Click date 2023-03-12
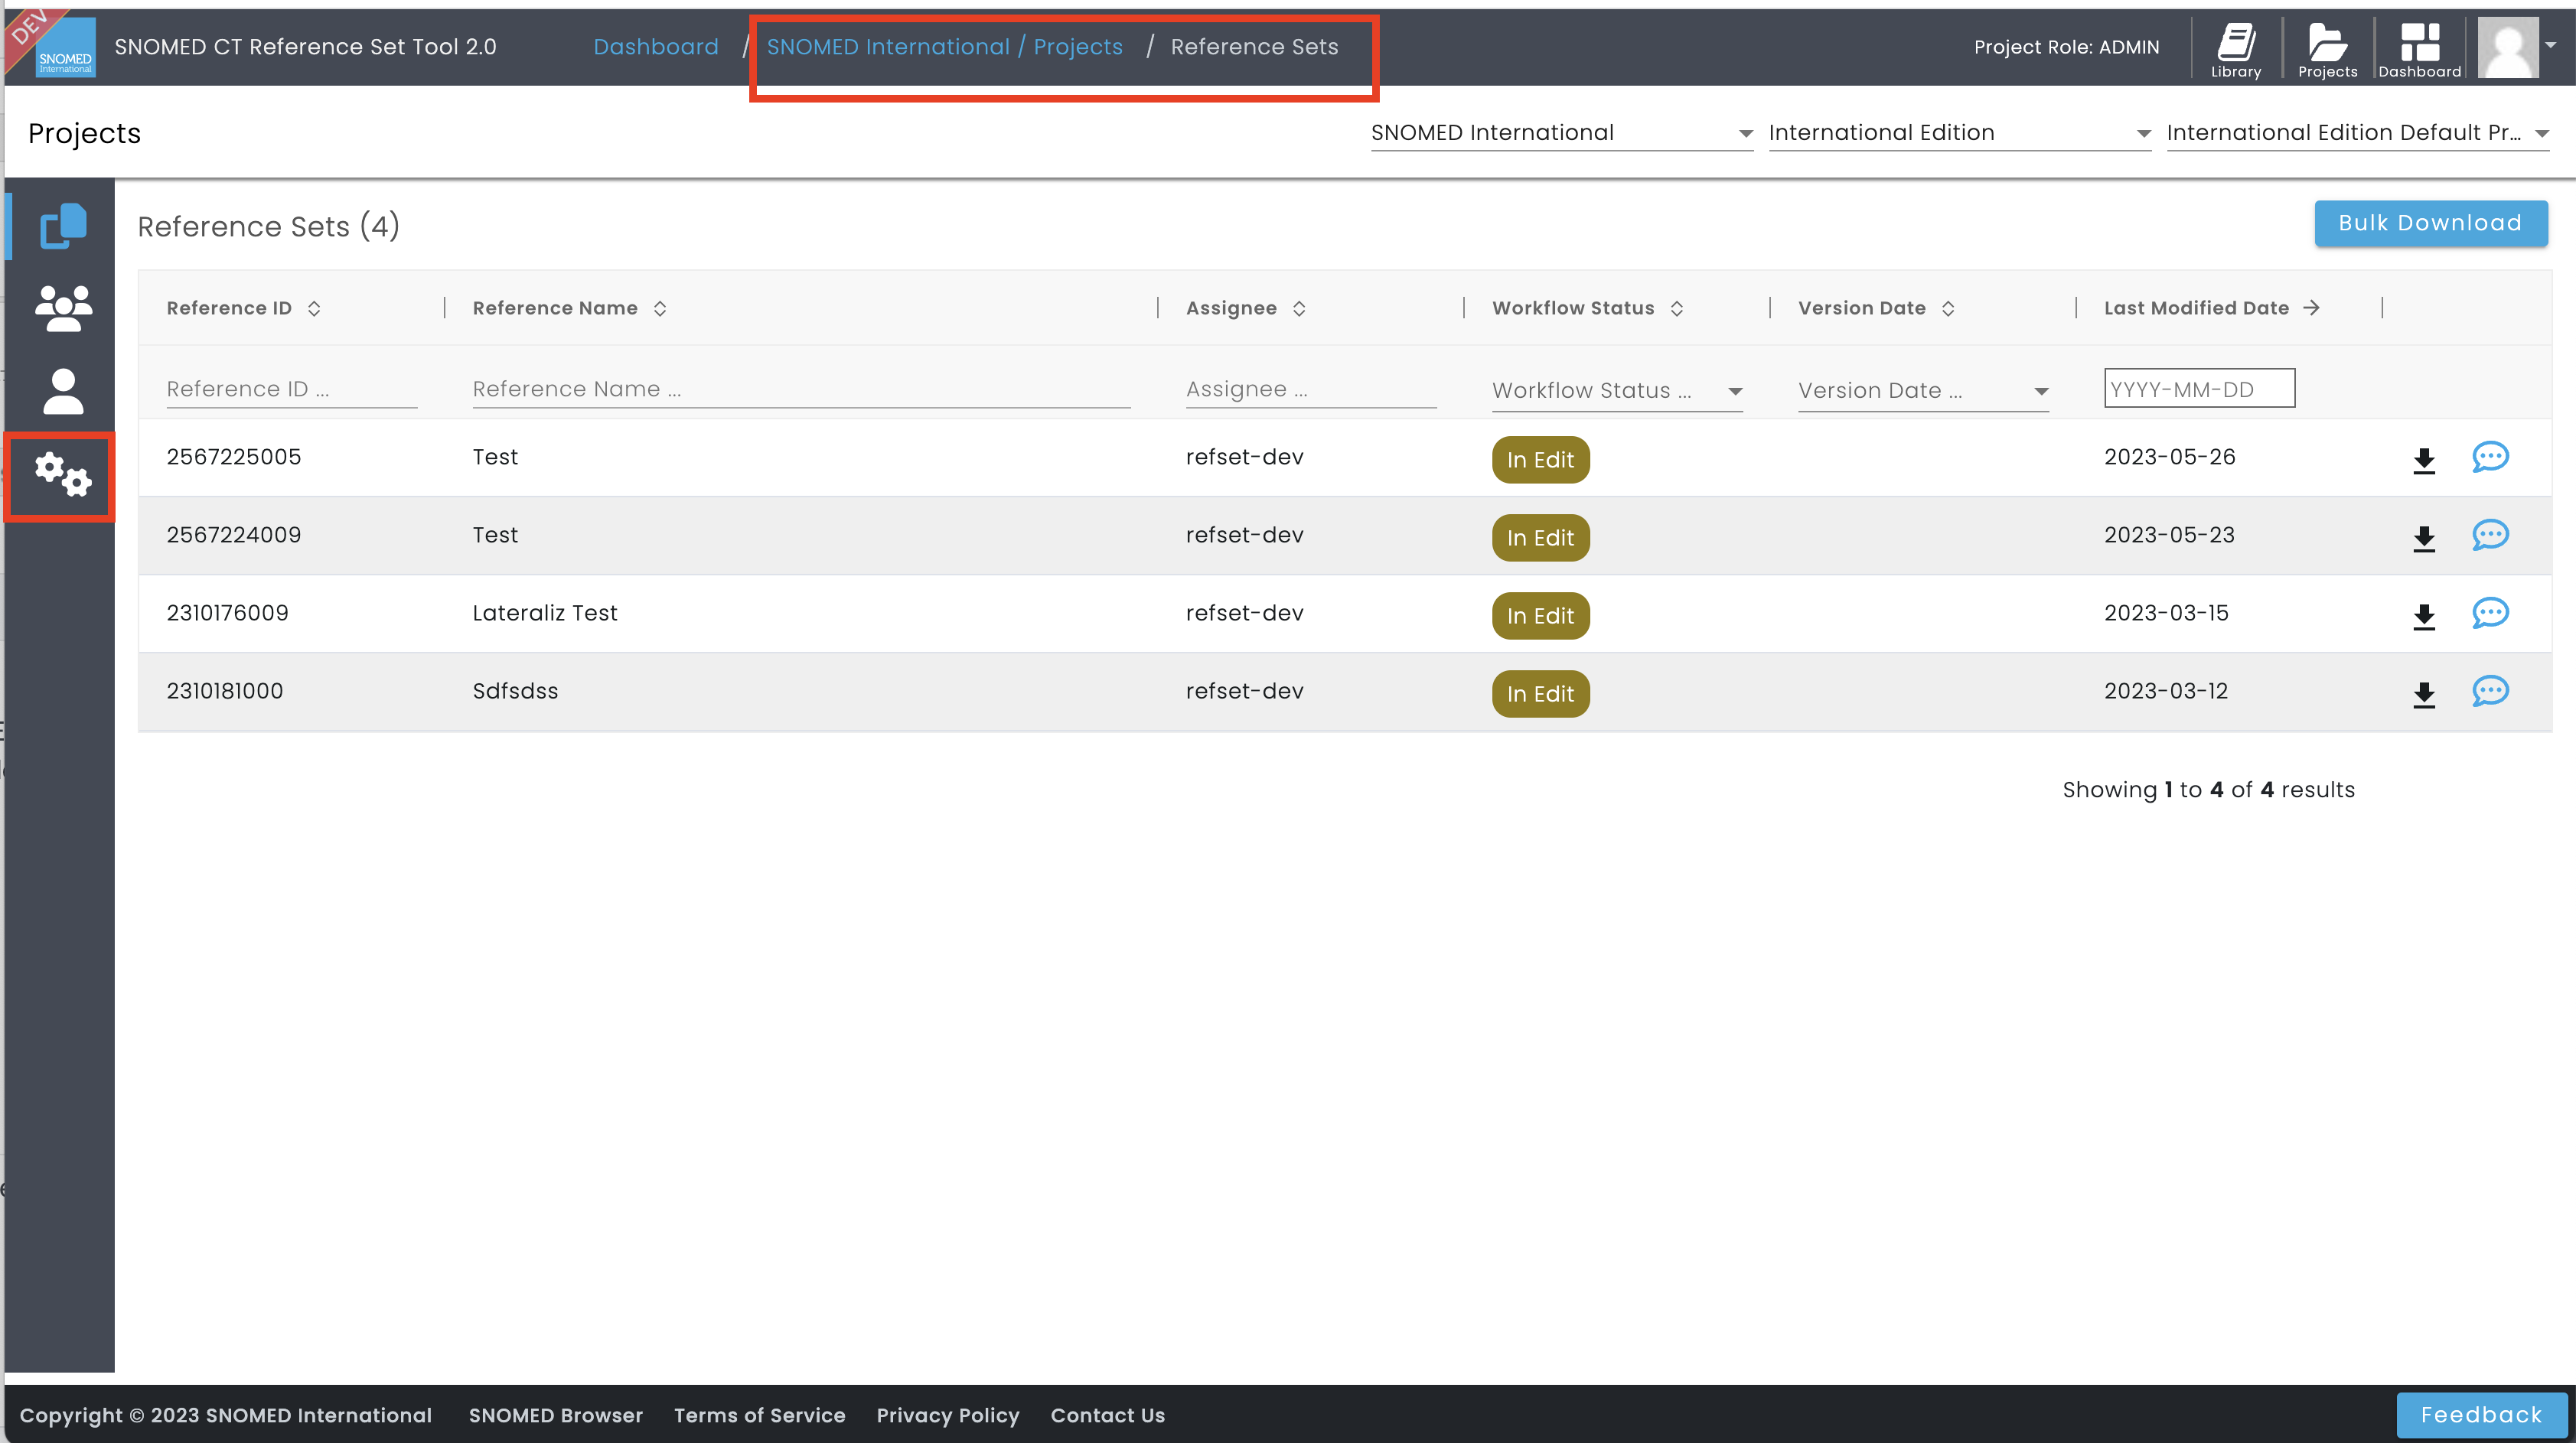 click(x=2166, y=691)
